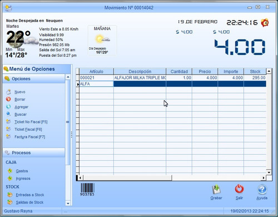Click grid horizontal scrollbar left arrow
Screen dimensions: 278x217
tap(80, 178)
